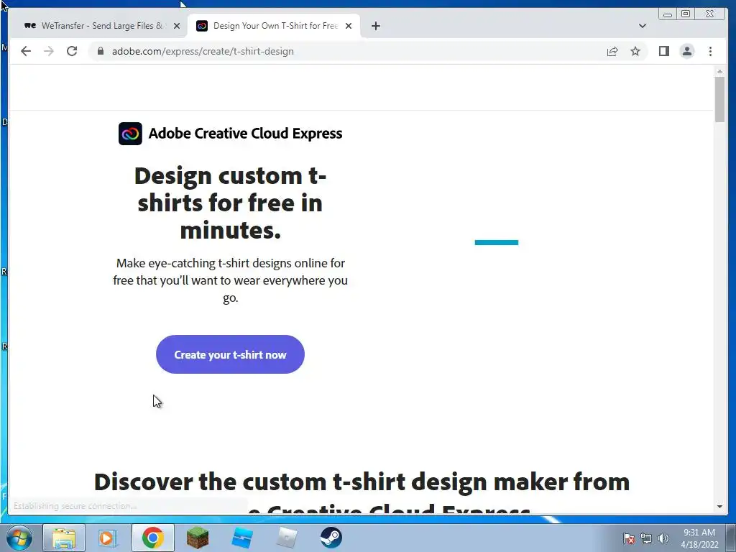Open Minecraft from the taskbar
This screenshot has width=736, height=552.
pos(198,538)
